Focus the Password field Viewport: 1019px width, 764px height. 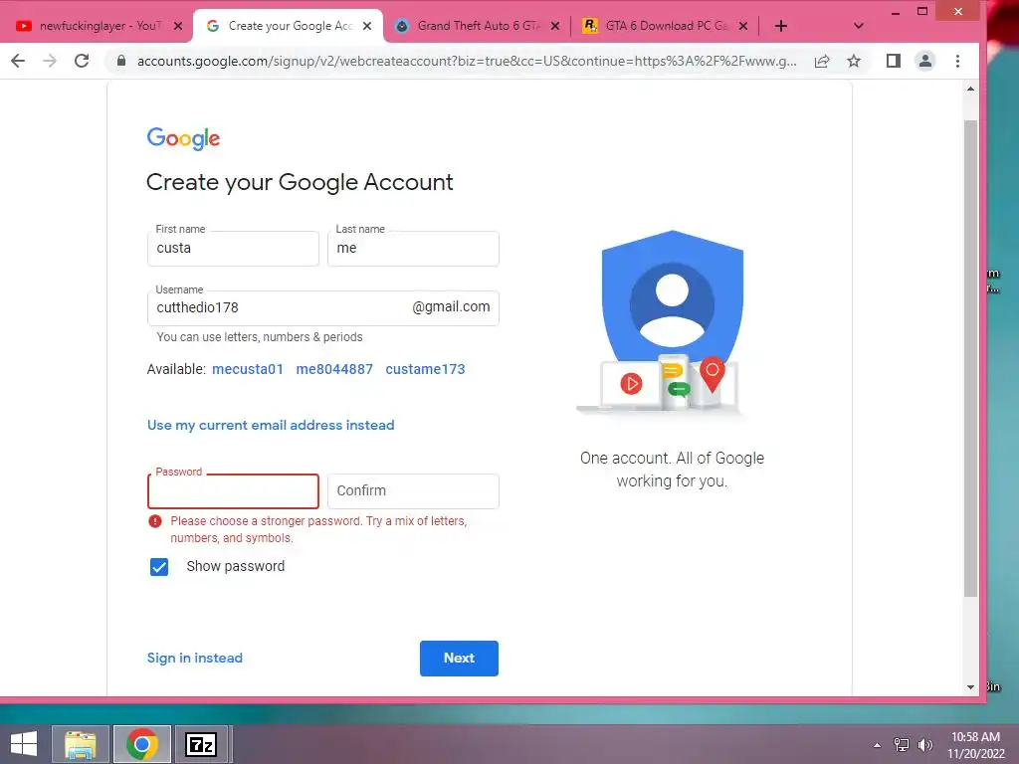coord(233,491)
